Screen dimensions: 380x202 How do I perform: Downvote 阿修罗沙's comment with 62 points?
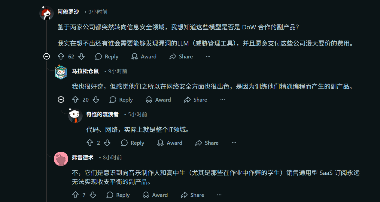coord(81,57)
